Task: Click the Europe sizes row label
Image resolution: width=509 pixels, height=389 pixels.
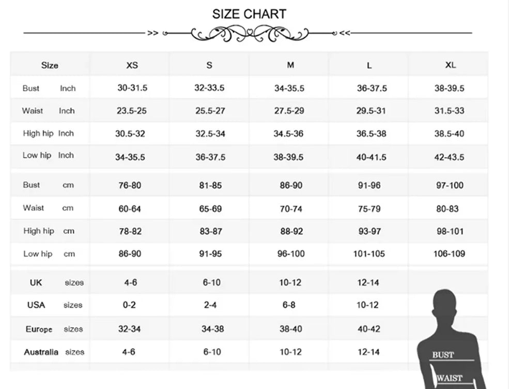Action: (x=54, y=329)
